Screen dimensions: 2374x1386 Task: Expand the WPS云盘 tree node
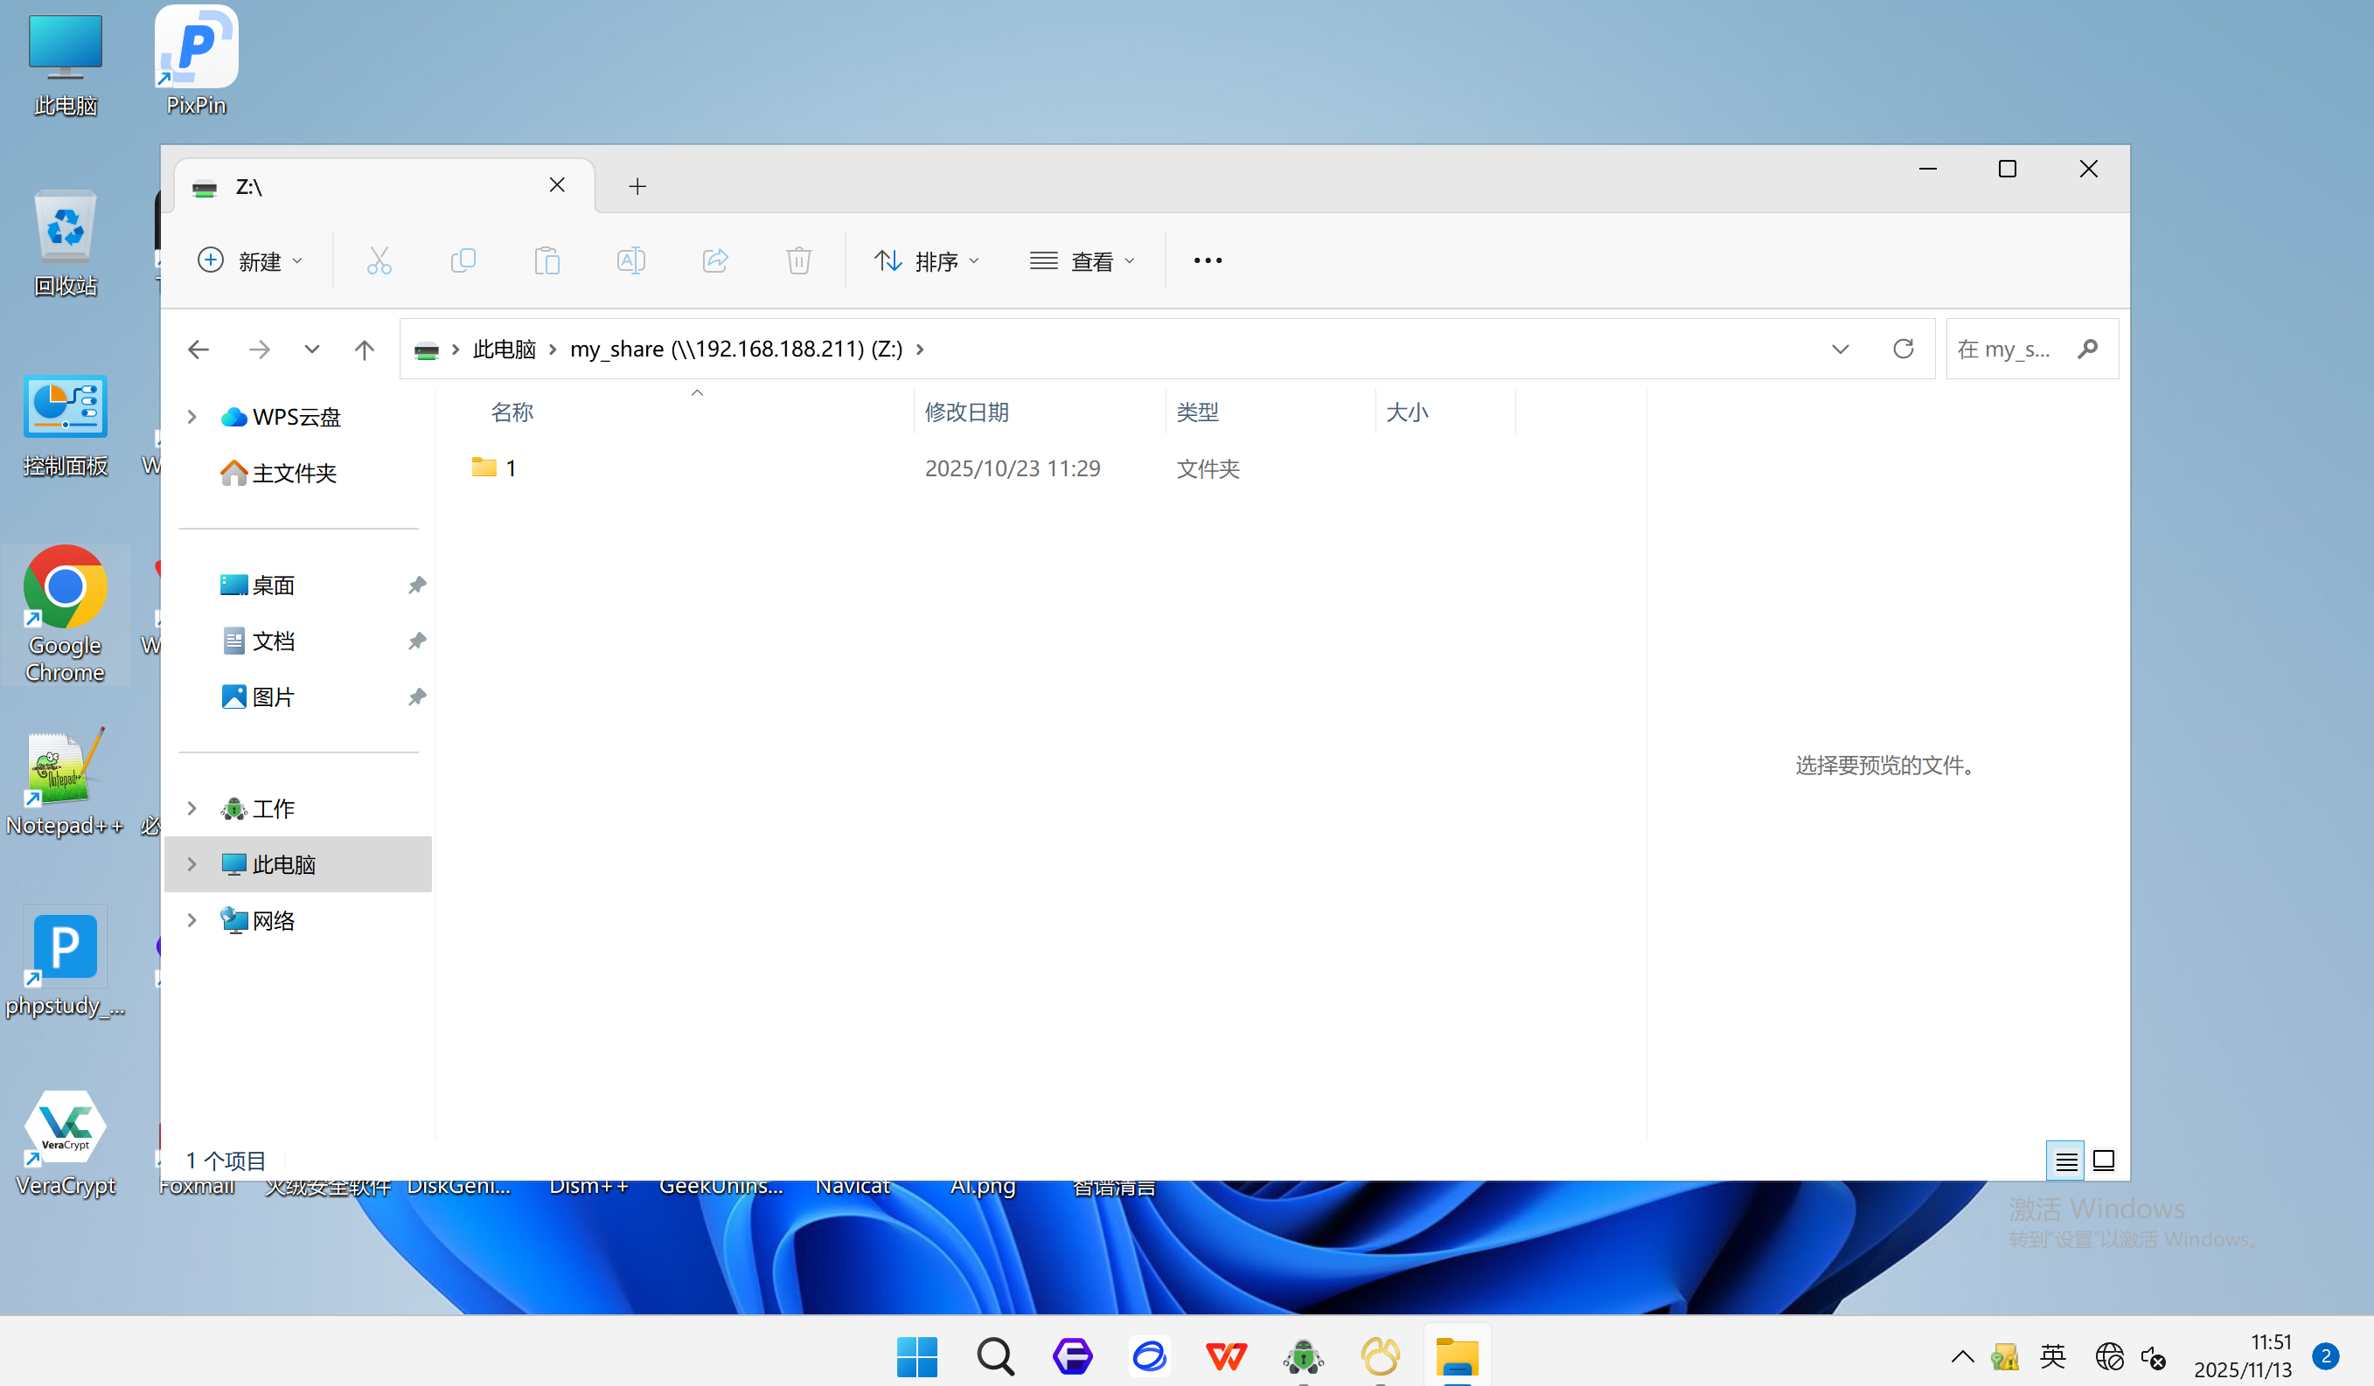[192, 417]
